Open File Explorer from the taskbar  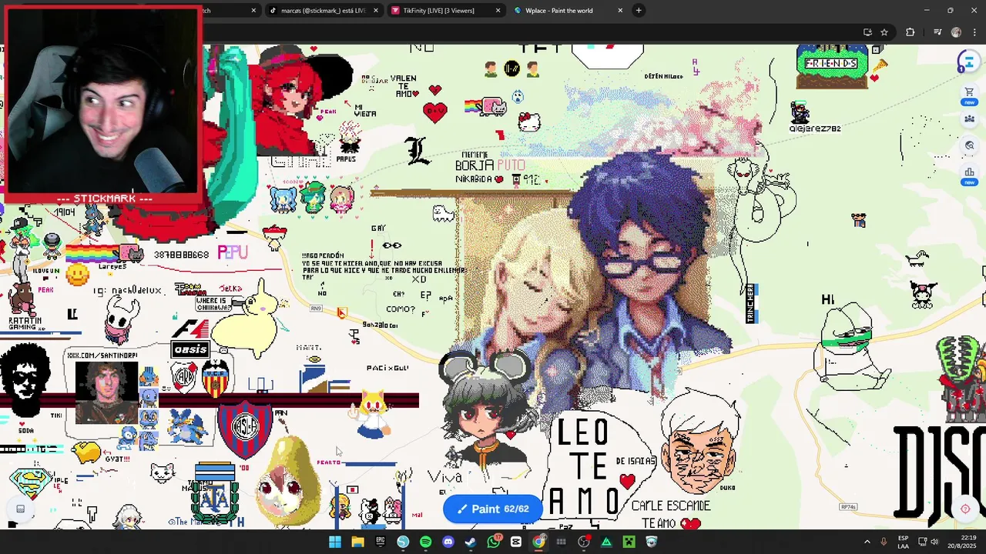click(357, 542)
